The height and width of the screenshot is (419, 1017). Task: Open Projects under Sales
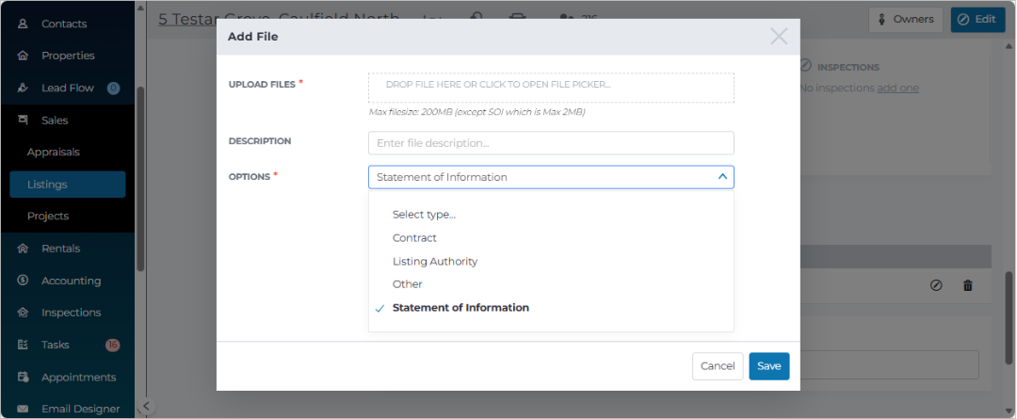(48, 216)
